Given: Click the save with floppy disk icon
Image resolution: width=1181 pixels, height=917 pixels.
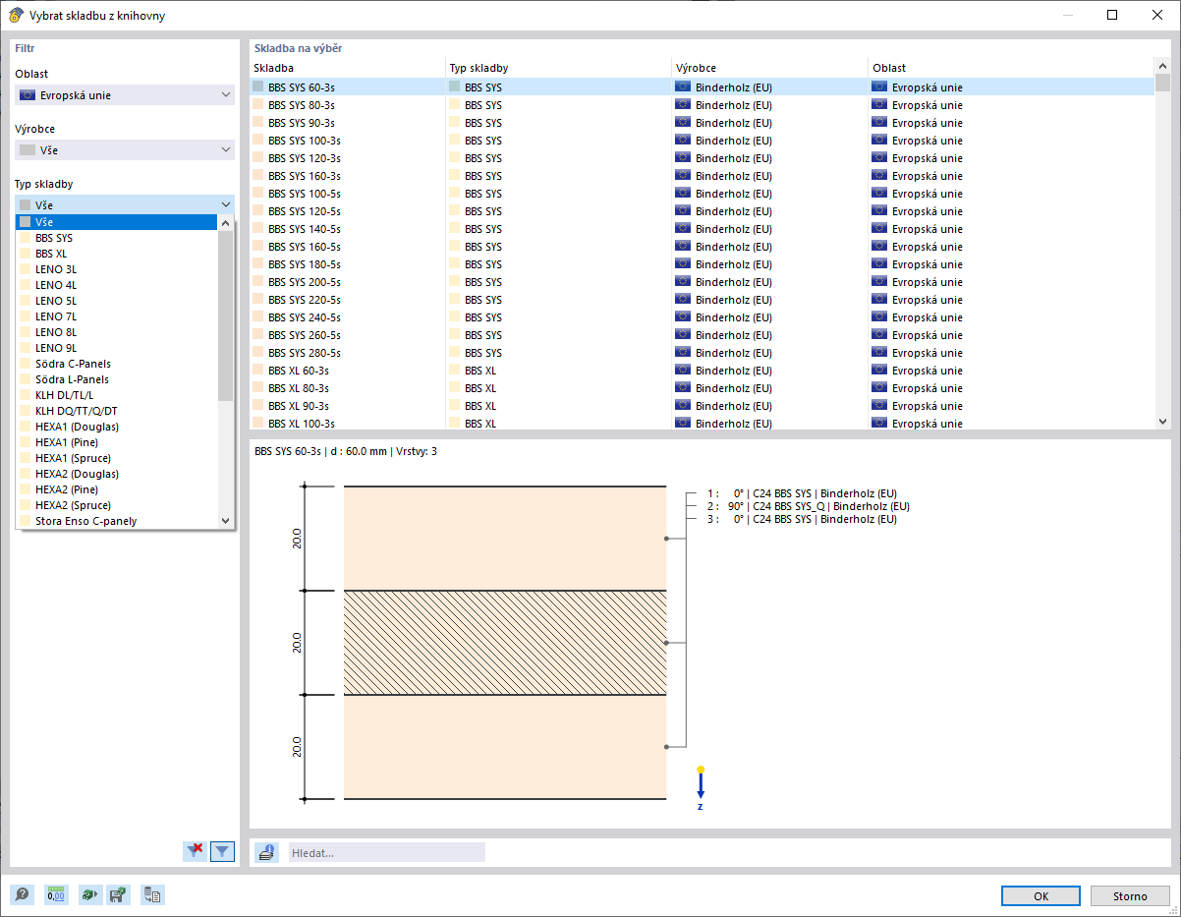Looking at the screenshot, I should click(x=118, y=895).
